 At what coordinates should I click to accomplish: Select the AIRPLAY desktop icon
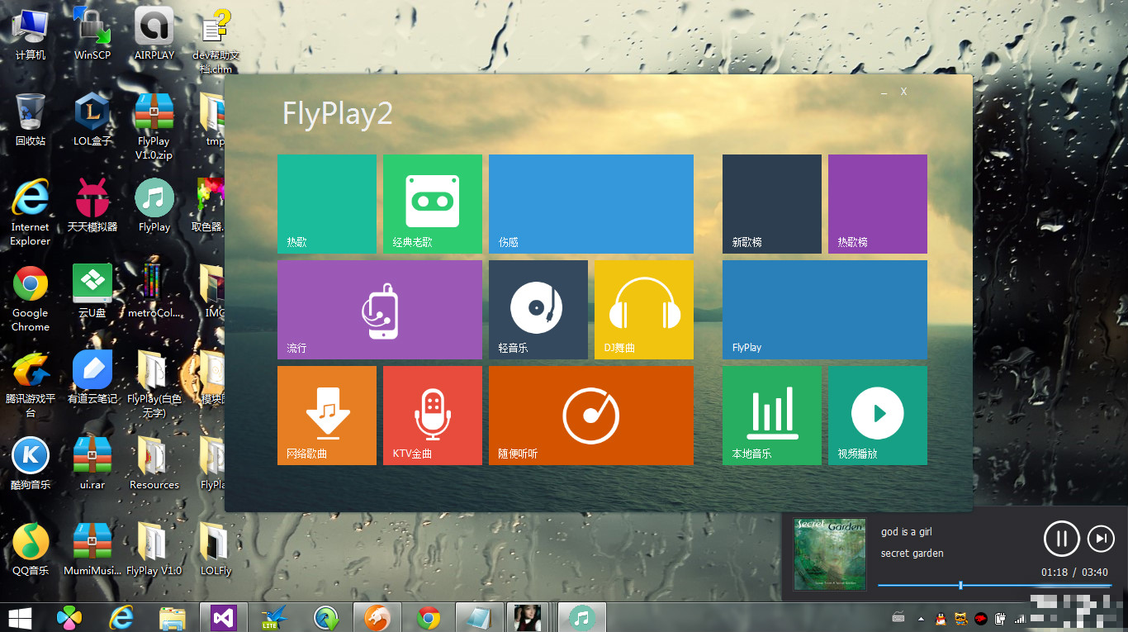[x=154, y=35]
